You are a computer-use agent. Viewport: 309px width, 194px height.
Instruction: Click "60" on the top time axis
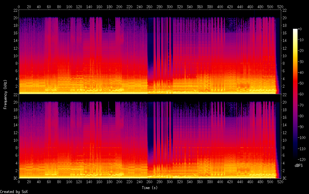[49, 7]
